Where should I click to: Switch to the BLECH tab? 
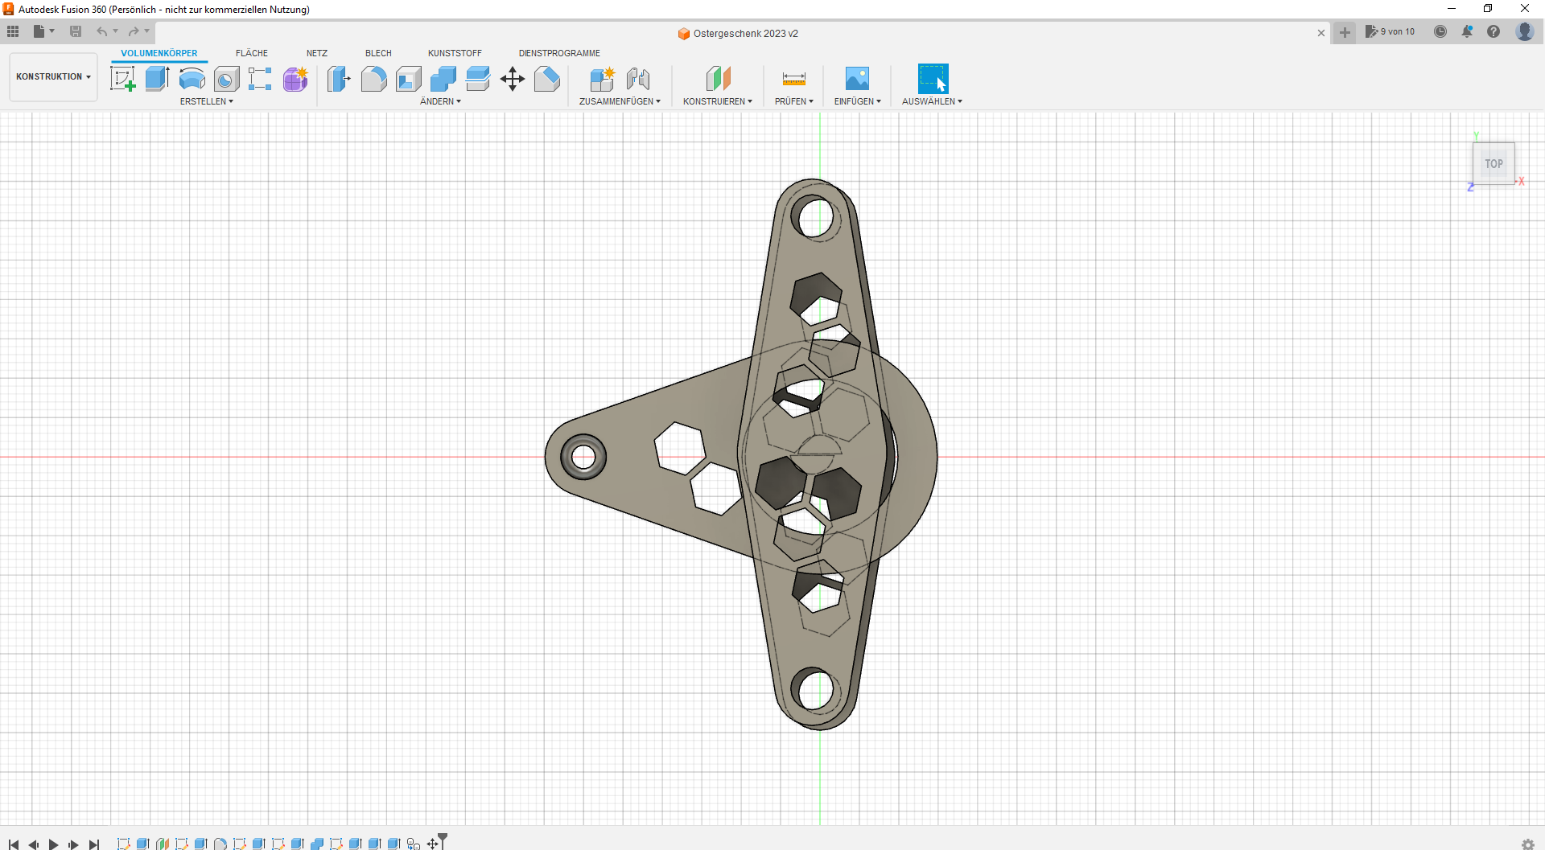click(x=378, y=53)
